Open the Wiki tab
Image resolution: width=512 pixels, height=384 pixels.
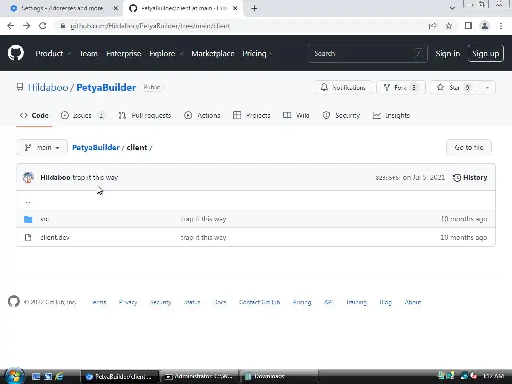pos(296,115)
